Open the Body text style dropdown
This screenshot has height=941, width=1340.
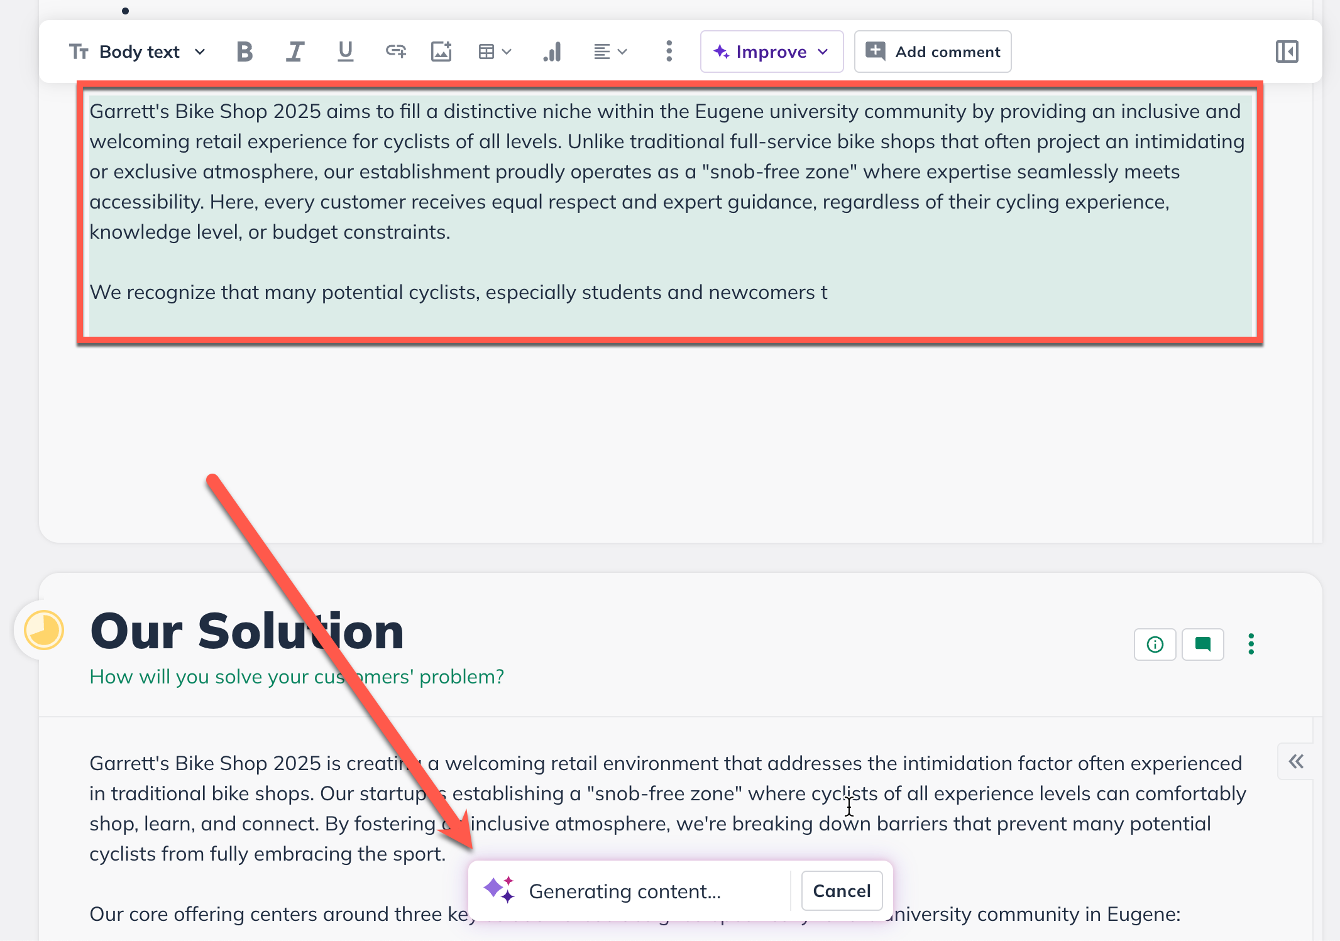tap(140, 52)
